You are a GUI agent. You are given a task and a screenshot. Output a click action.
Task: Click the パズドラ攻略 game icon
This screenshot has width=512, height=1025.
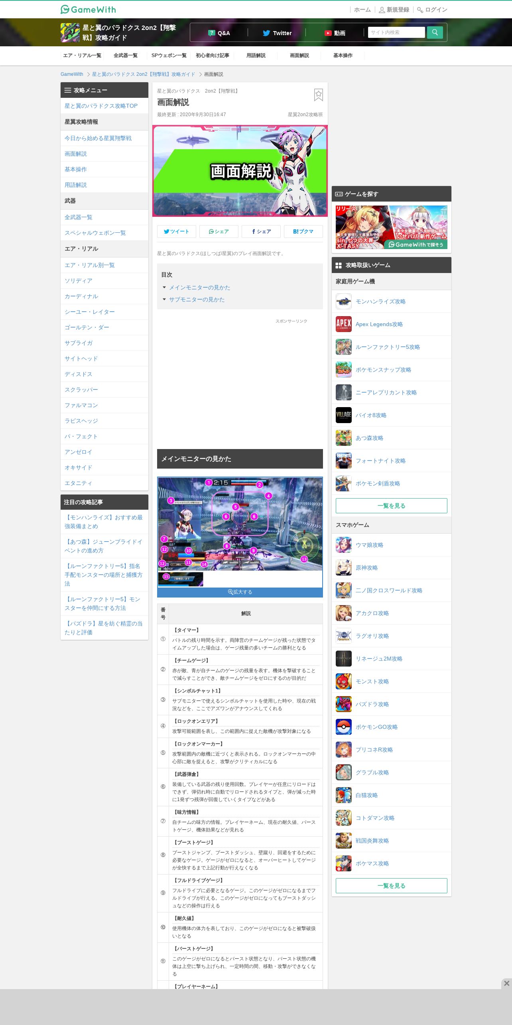[344, 704]
